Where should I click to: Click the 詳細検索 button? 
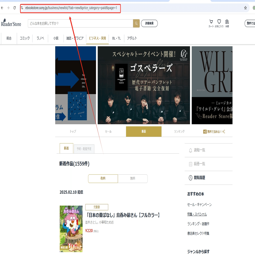point(149,23)
